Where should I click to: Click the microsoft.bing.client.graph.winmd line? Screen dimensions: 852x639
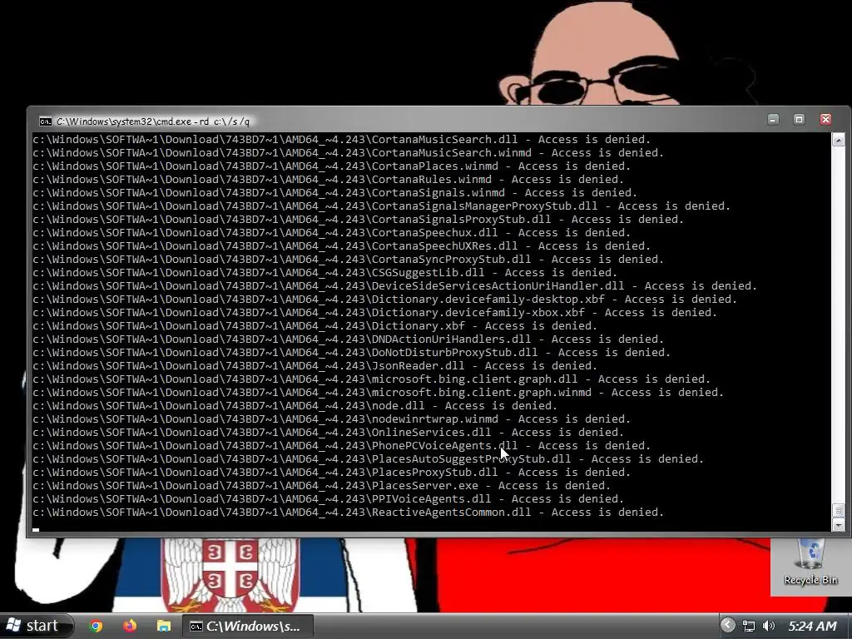pyautogui.click(x=379, y=393)
